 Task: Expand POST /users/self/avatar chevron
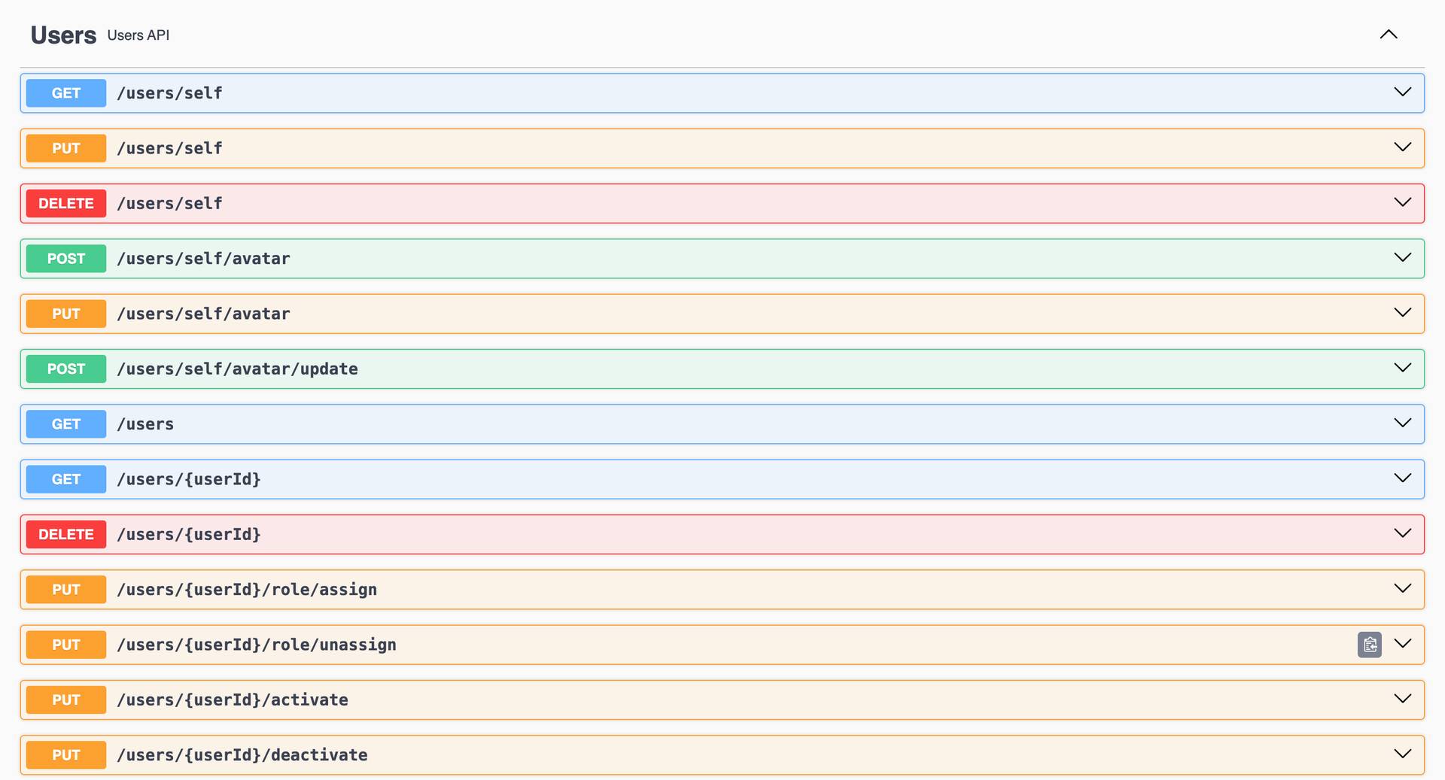coord(1402,257)
